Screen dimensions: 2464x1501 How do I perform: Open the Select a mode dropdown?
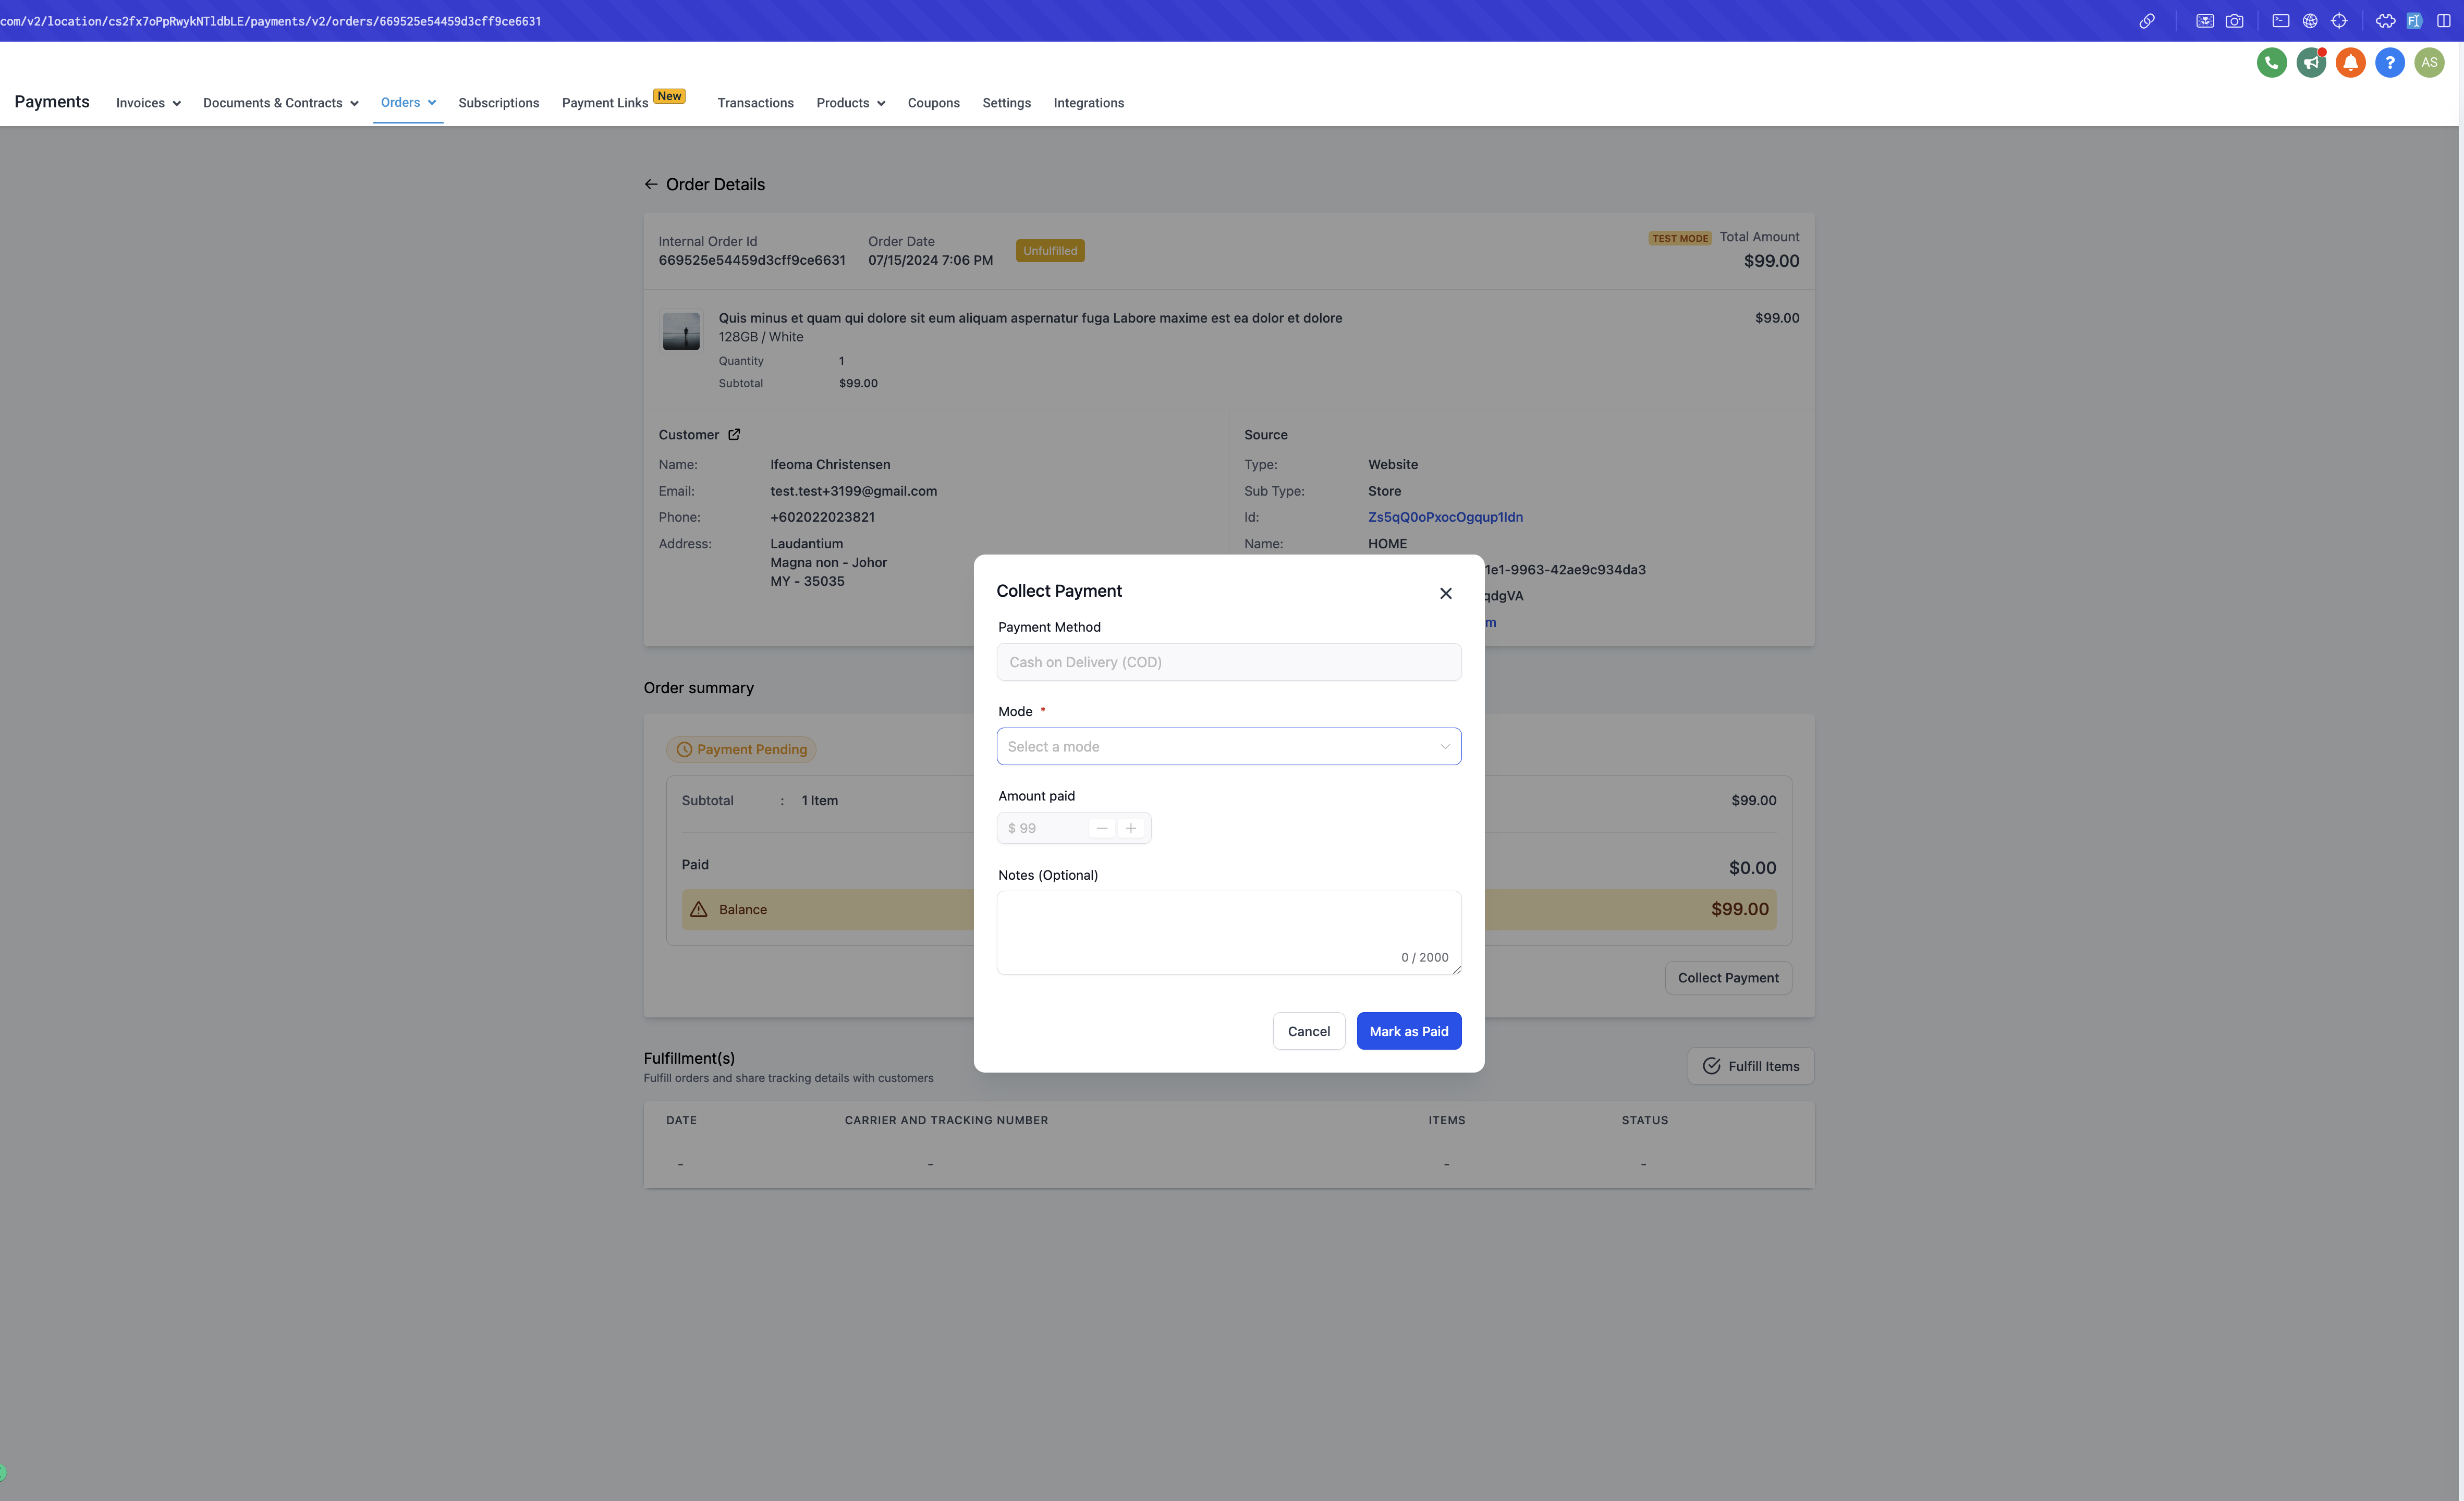coord(1228,746)
